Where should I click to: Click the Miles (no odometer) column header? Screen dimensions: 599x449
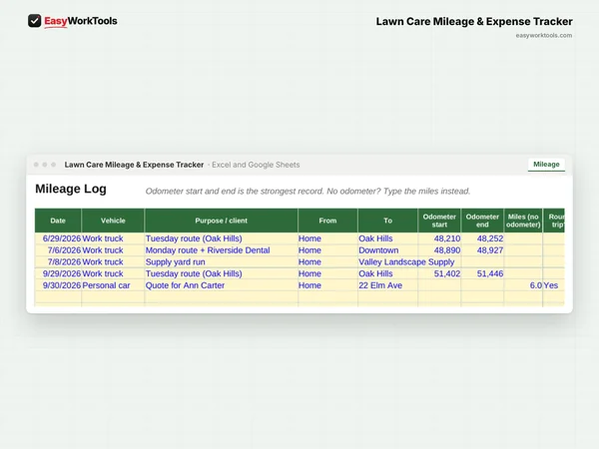click(523, 221)
